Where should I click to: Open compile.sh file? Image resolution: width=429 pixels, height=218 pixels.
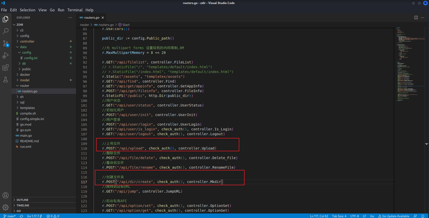click(44, 113)
